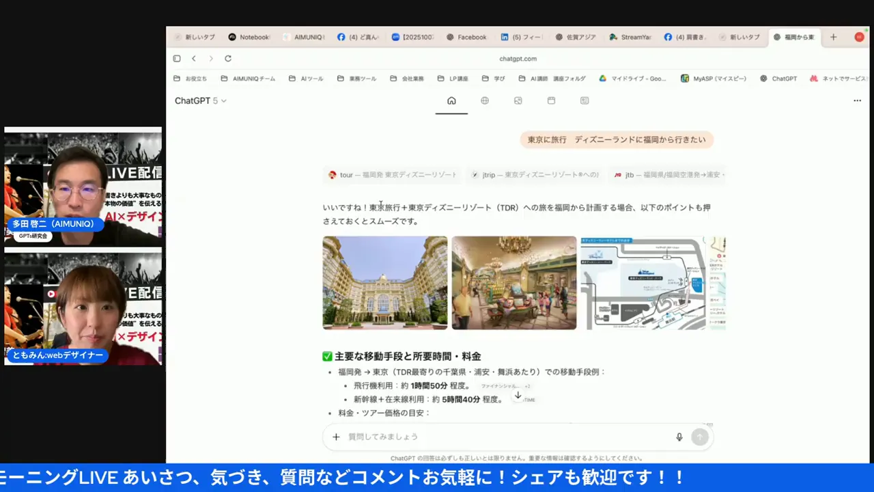Image resolution: width=874 pixels, height=492 pixels.
Task: Open the three-dots more options menu
Action: coord(857,100)
